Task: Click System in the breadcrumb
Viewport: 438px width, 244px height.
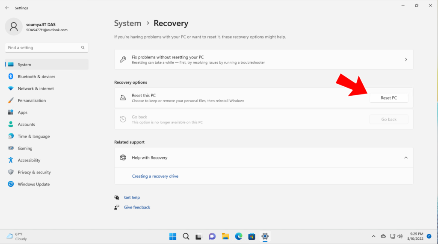Action: click(127, 23)
